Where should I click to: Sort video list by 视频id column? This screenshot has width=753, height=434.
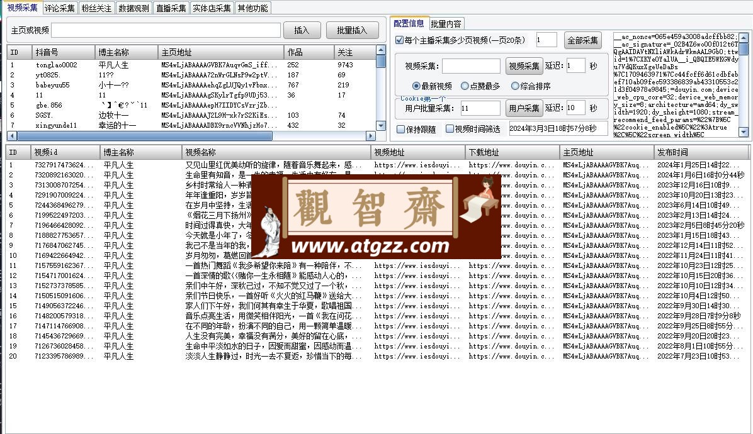coord(65,152)
